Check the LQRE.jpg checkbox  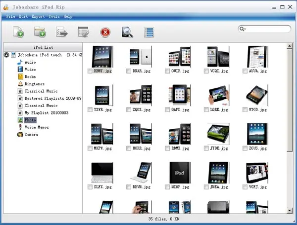tap(206, 110)
